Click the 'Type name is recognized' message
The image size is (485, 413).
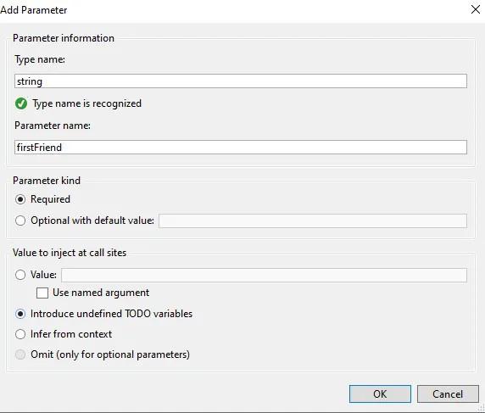[x=87, y=103]
